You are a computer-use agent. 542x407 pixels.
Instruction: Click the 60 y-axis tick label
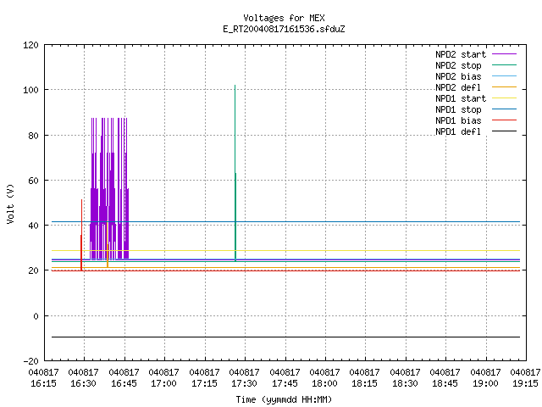pos(33,181)
